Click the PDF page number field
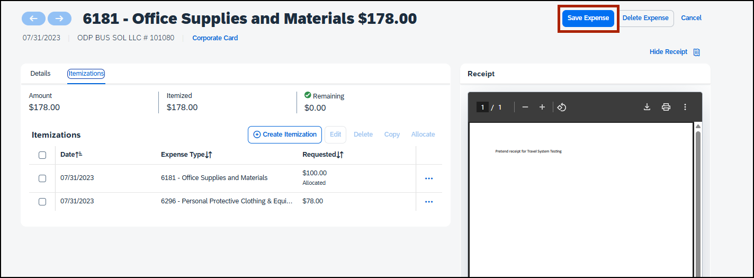Viewport: 754px width, 278px height. [482, 107]
